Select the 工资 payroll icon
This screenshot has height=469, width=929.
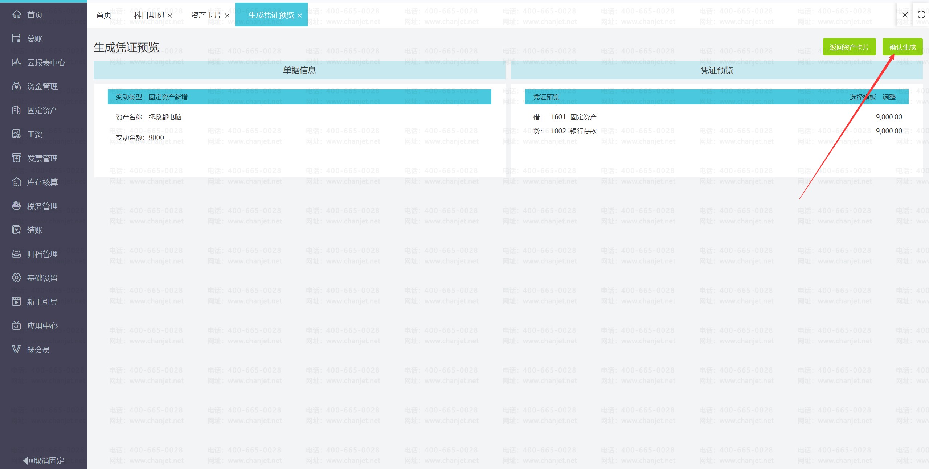click(16, 134)
